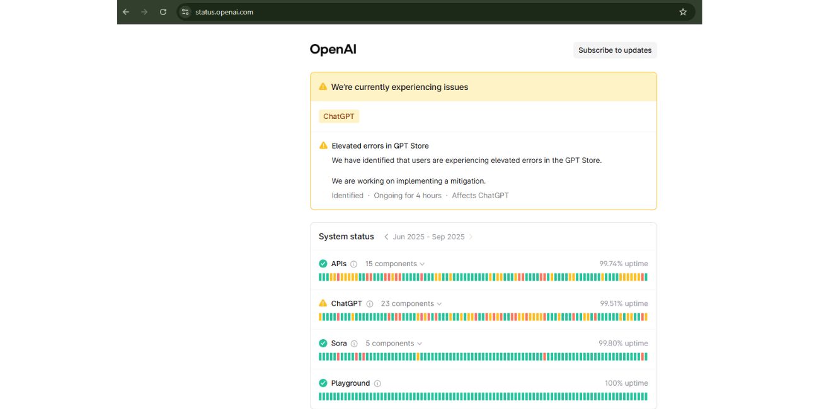Show previous date range in System status
The height and width of the screenshot is (409, 819).
(386, 237)
